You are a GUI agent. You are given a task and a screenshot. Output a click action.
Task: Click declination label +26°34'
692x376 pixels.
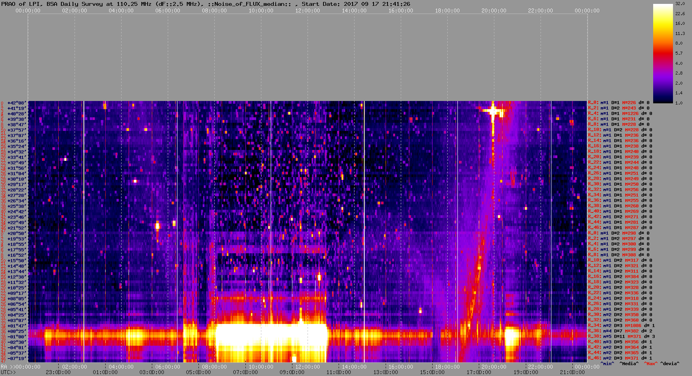click(17, 201)
